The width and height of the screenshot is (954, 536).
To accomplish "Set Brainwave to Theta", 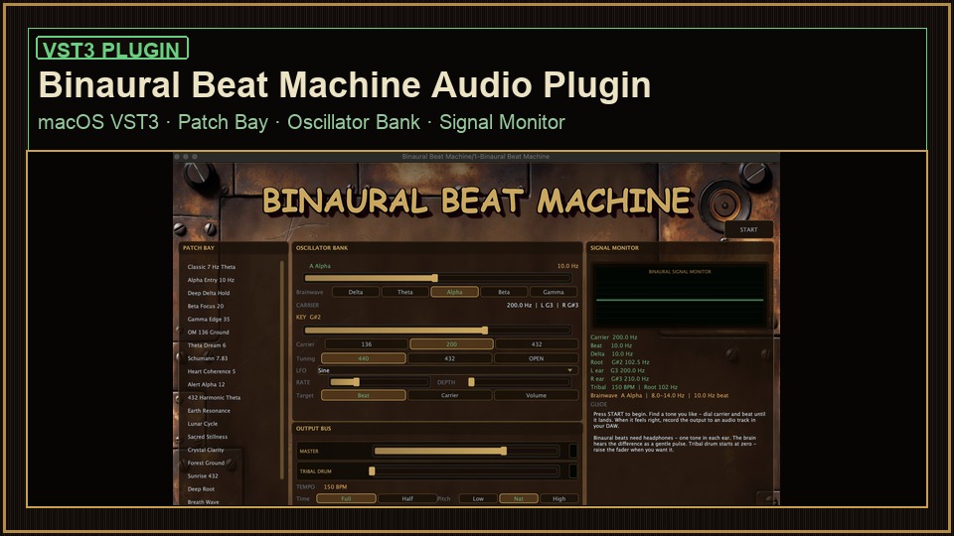I will (x=405, y=292).
